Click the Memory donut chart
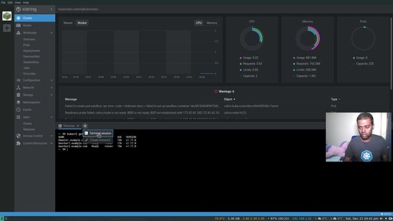The width and height of the screenshot is (393, 221). [308, 39]
